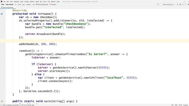Screen dimensions: 189x106
Task: Click the "localhost" string literal
Action: pos(114,78)
